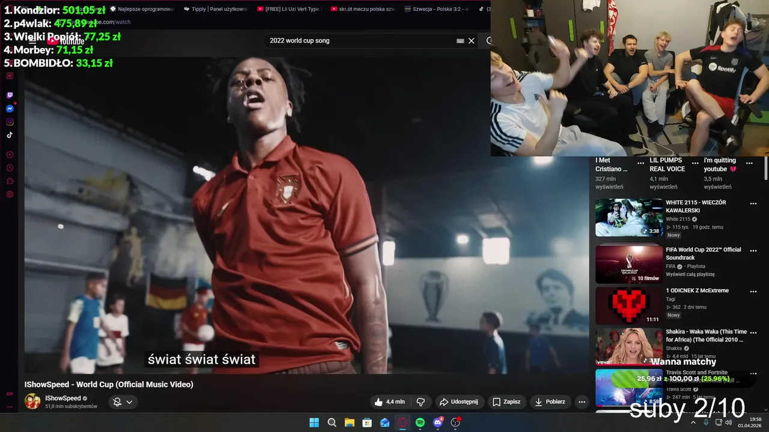
Task: Show hidden tray icons chevron
Action: click(x=693, y=422)
